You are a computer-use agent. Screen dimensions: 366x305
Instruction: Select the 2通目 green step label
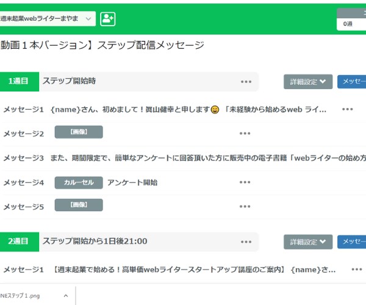click(x=19, y=242)
